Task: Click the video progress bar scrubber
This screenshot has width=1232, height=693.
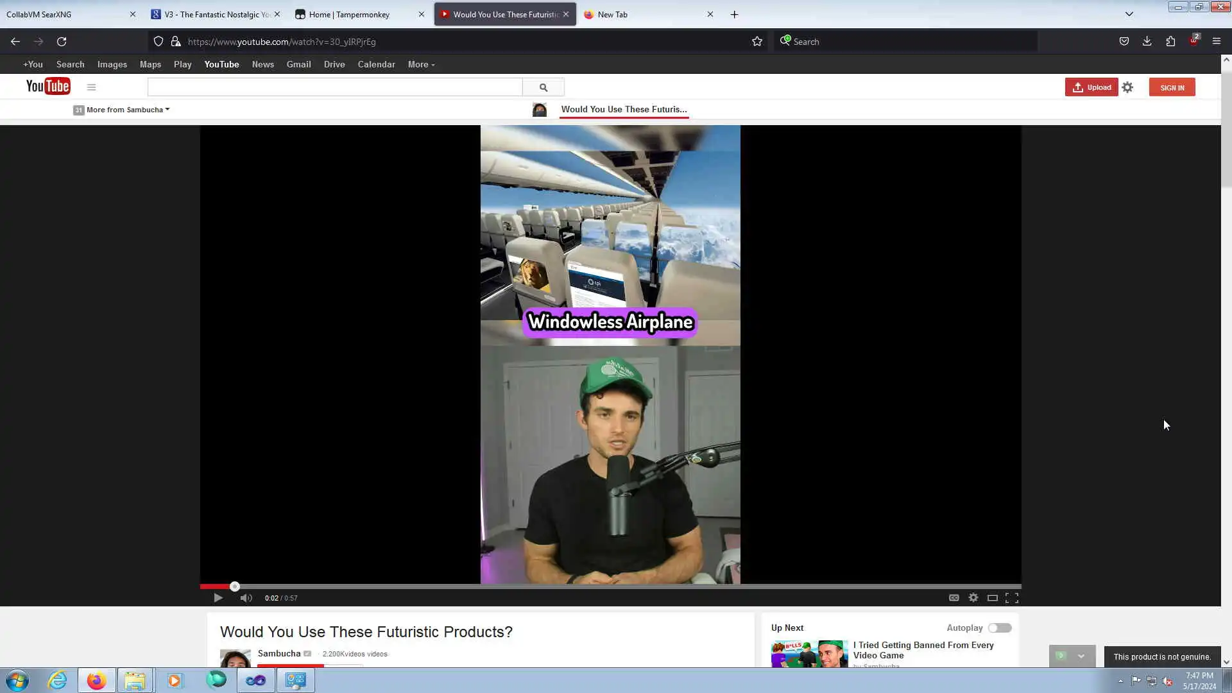Action: coord(235,586)
